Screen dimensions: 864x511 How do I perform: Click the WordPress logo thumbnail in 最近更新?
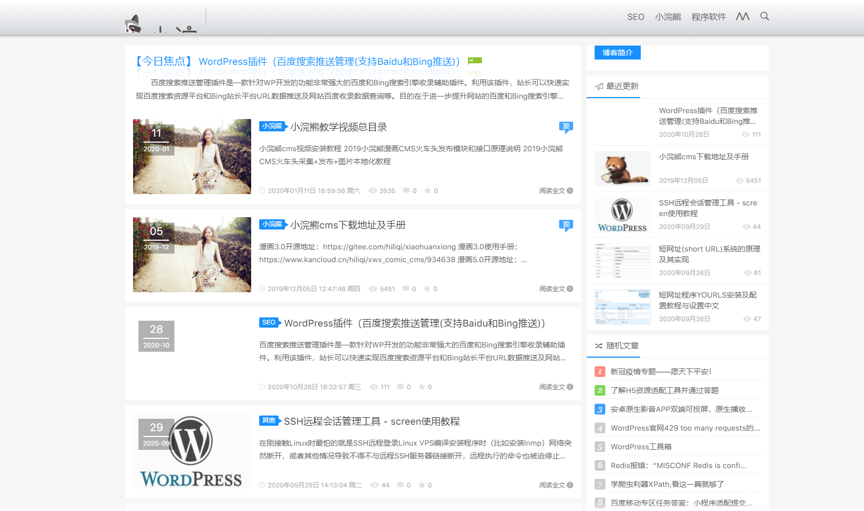(x=622, y=214)
